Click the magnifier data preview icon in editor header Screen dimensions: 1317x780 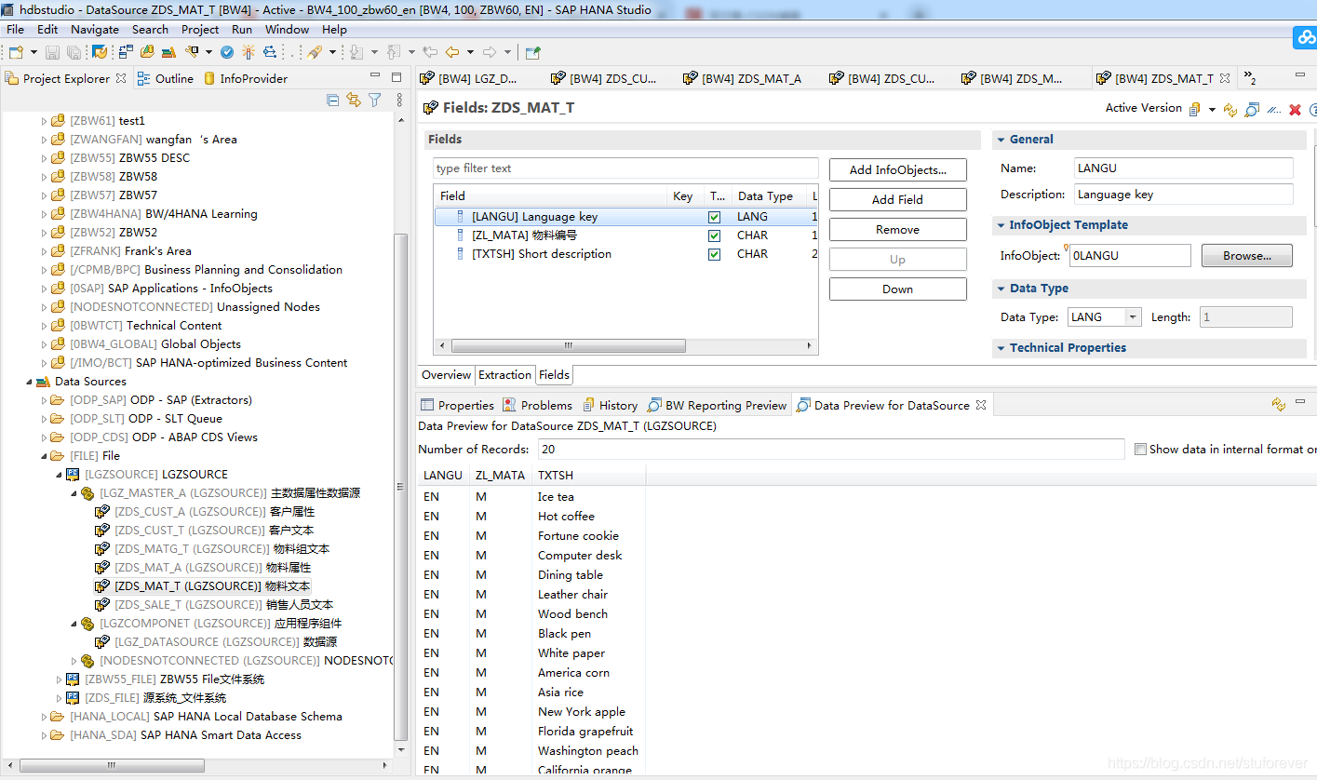1251,110
